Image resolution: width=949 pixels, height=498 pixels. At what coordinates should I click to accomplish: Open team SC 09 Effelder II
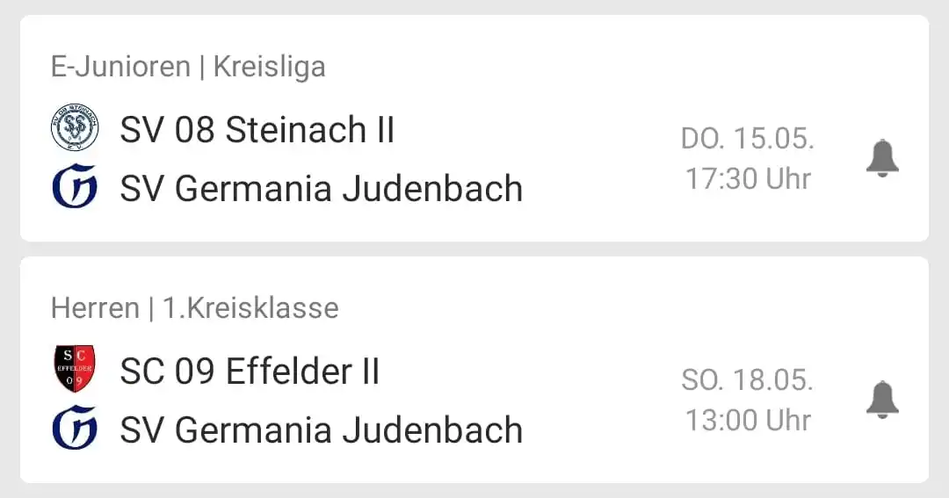tap(250, 371)
